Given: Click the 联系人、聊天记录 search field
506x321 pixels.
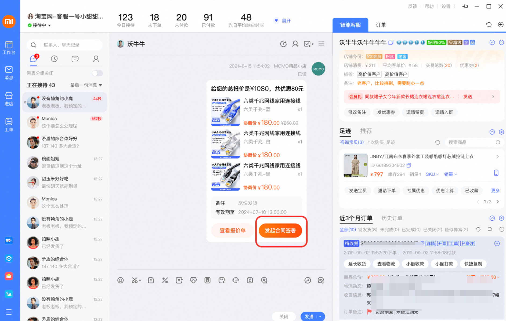Looking at the screenshot, I should tap(65, 45).
